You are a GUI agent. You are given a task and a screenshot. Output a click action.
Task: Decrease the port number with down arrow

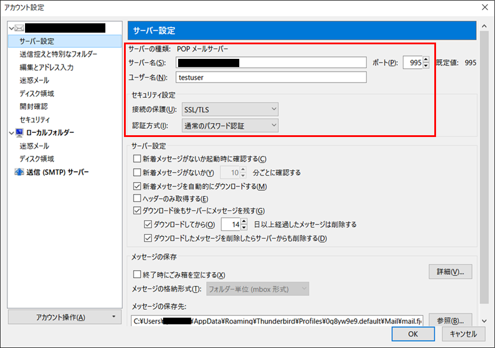426,65
